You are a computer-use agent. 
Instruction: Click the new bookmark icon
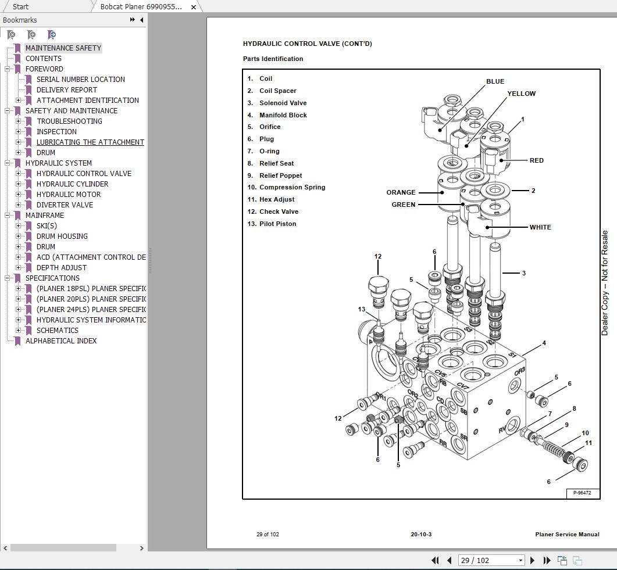pyautogui.click(x=31, y=35)
